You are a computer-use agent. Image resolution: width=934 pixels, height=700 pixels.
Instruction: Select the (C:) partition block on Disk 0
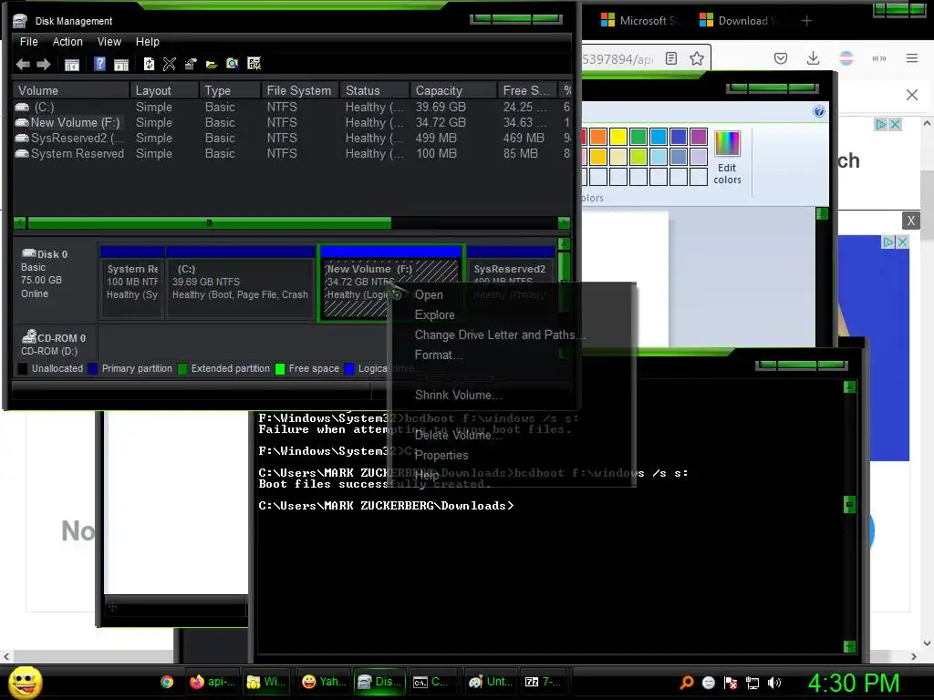(x=241, y=283)
